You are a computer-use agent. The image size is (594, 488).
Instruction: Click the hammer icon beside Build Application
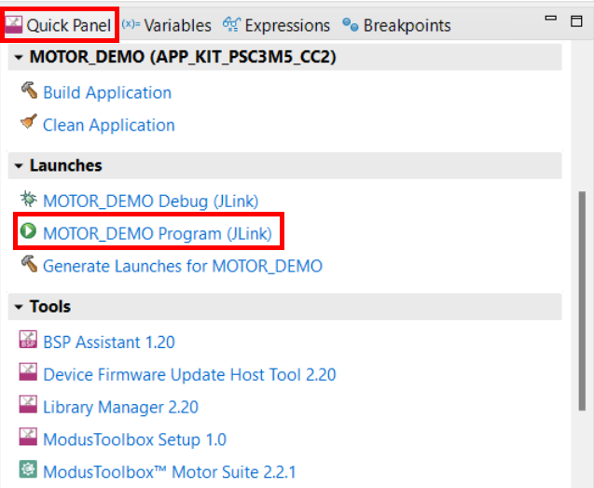pos(29,91)
